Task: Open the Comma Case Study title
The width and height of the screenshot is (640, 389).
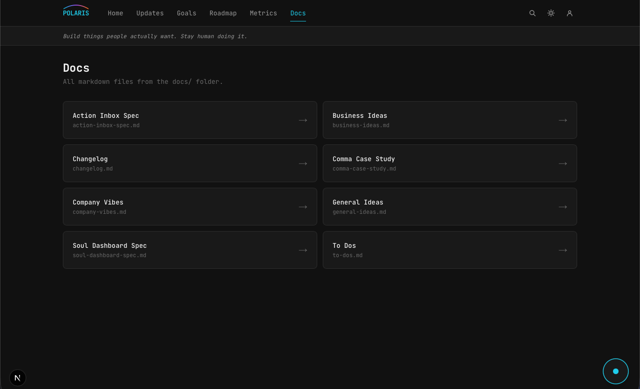Action: 364,159
